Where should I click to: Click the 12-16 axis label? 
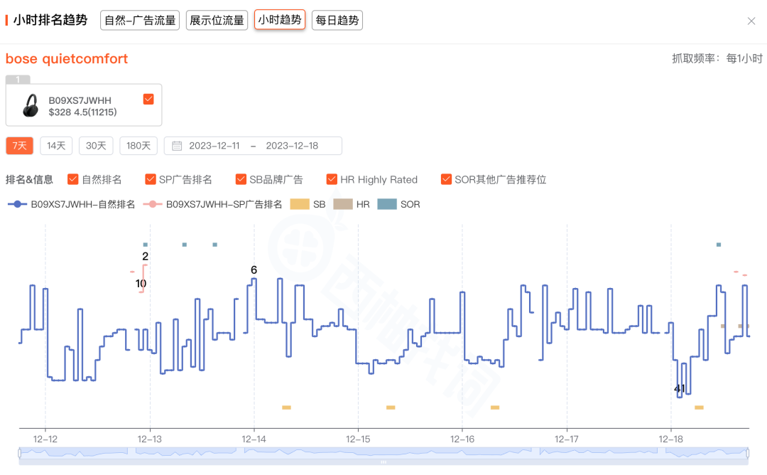click(x=462, y=439)
